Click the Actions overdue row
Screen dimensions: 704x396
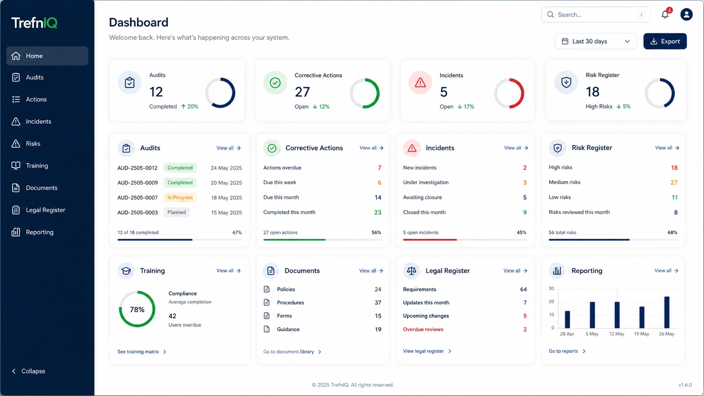(x=322, y=167)
